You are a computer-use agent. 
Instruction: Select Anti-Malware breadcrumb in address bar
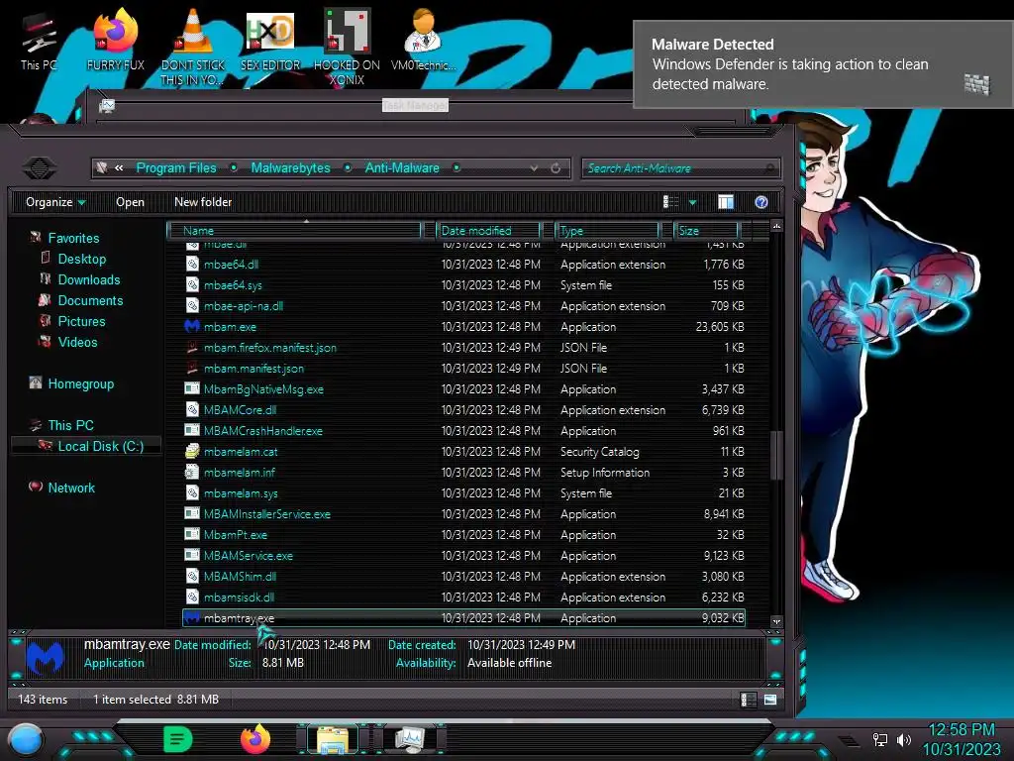tap(402, 168)
